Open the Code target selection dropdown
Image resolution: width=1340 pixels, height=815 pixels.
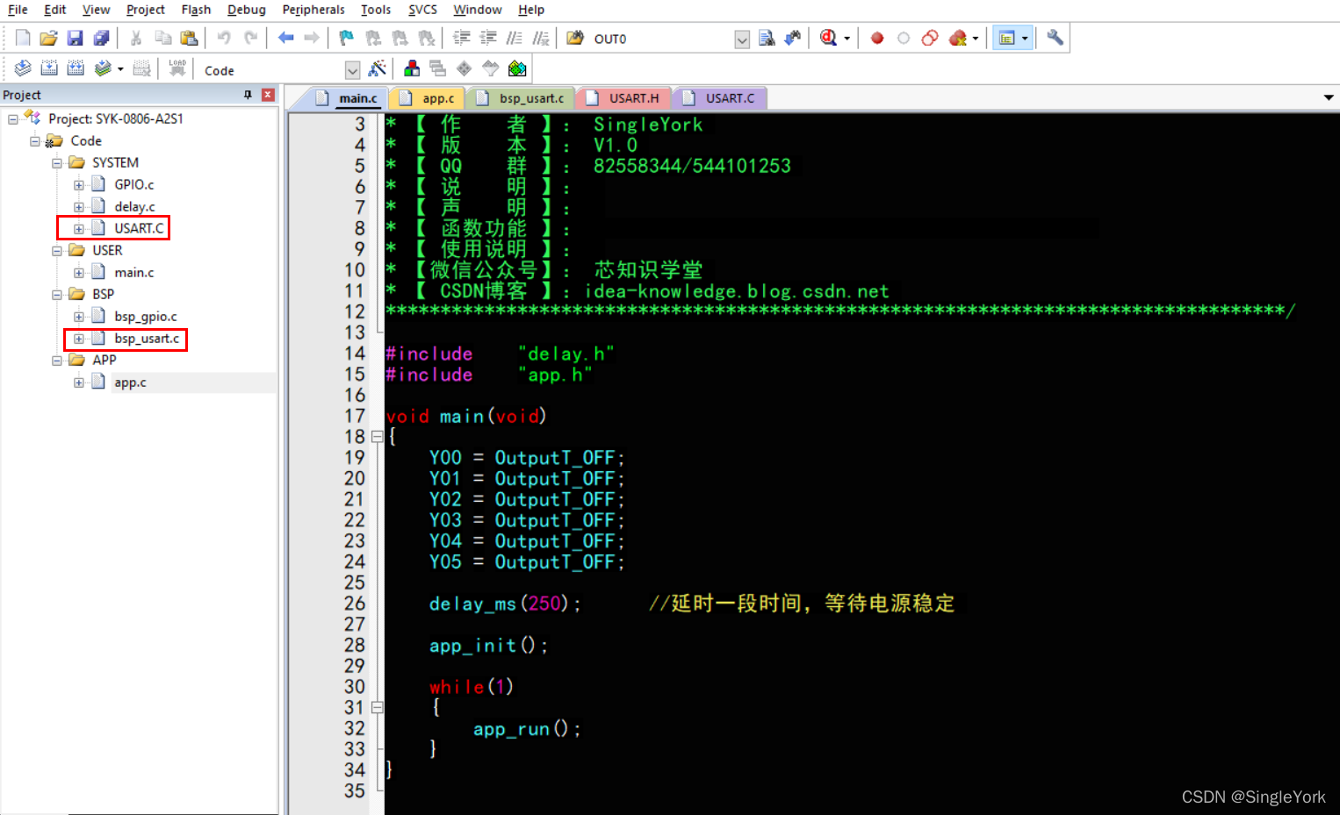(352, 70)
